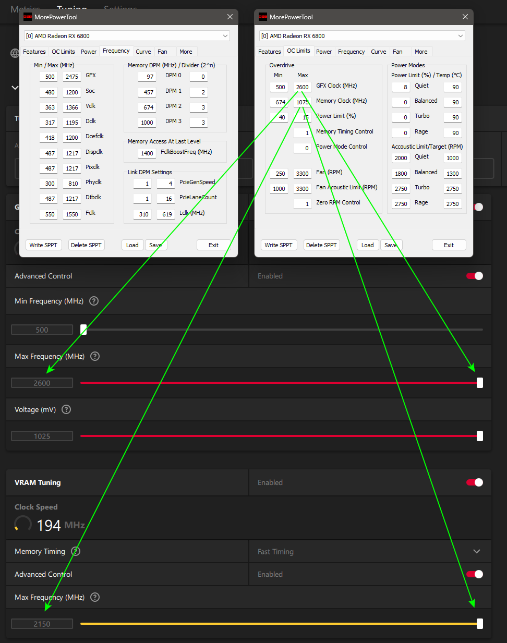Click Exit button in left window
The height and width of the screenshot is (643, 507).
pyautogui.click(x=214, y=245)
